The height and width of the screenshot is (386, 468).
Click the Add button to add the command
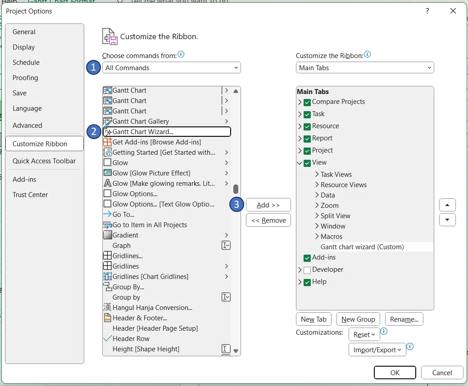(x=268, y=205)
